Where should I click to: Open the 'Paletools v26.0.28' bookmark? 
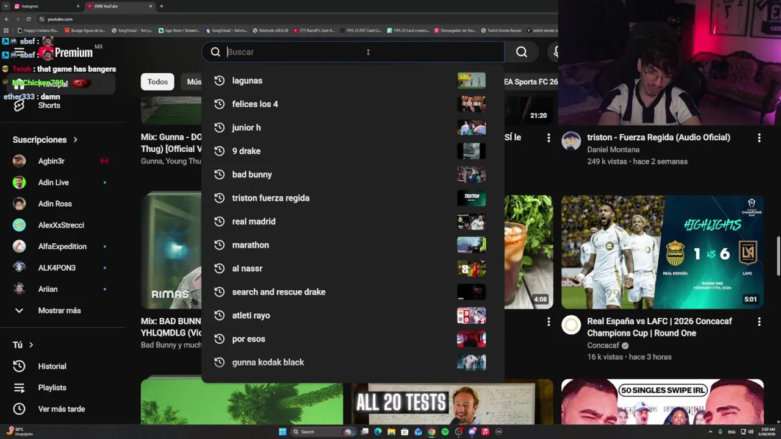(x=271, y=30)
